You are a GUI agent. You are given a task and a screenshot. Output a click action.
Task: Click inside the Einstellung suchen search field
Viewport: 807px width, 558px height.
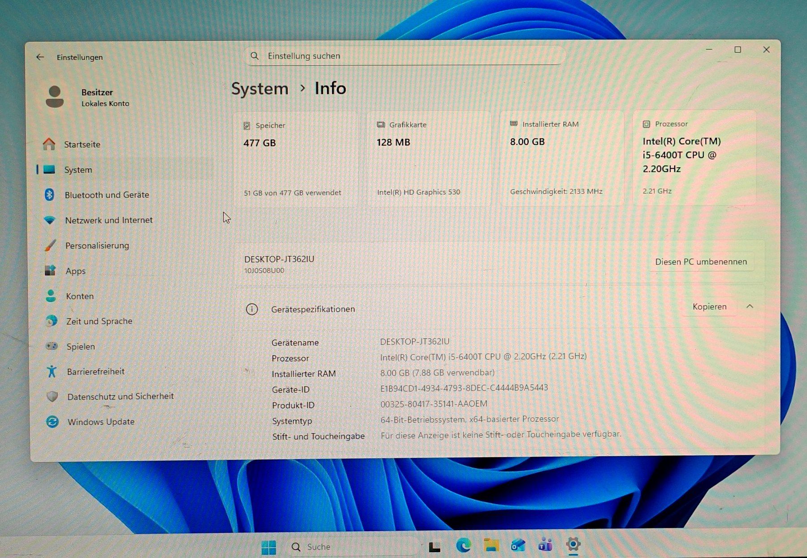(403, 56)
